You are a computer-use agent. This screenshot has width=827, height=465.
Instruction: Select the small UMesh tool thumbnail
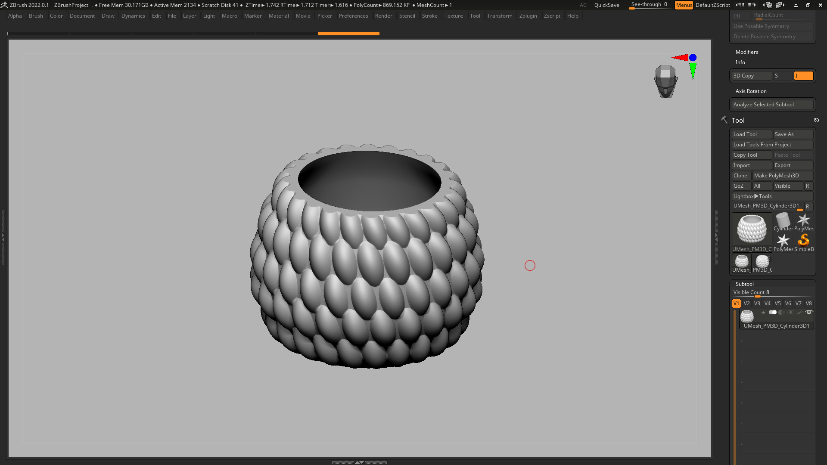(x=742, y=263)
